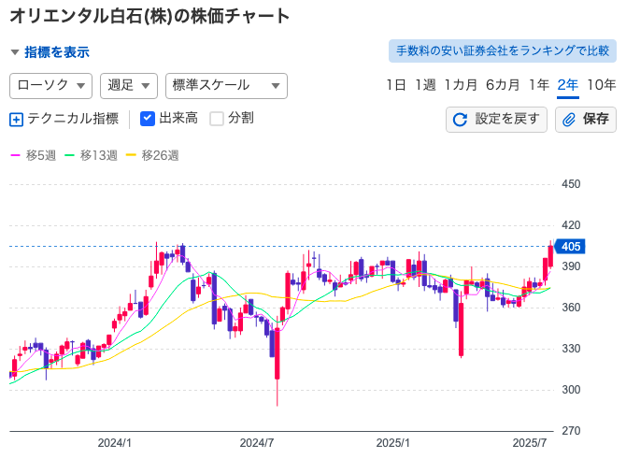Image resolution: width=626 pixels, height=459 pixels.
Task: Click the 450 price axis label
Action: [571, 184]
